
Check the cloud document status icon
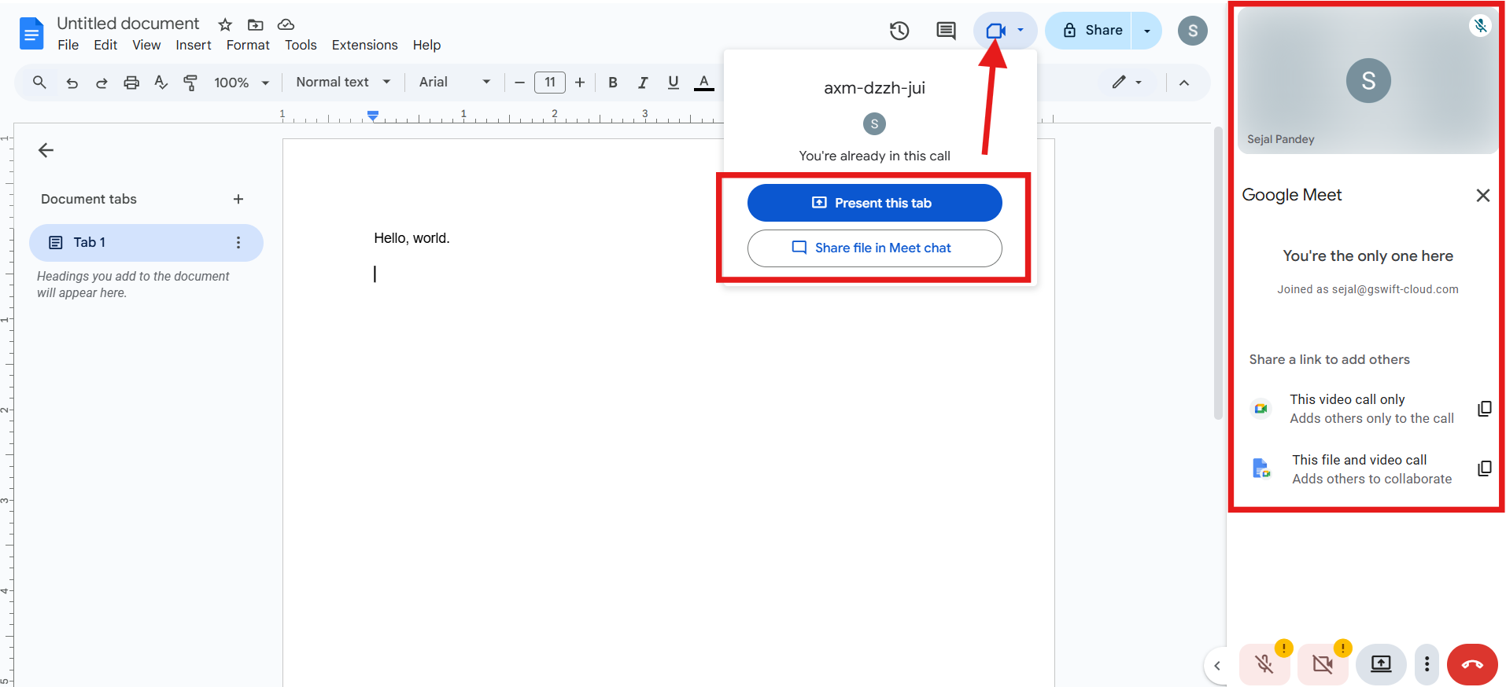[x=286, y=24]
